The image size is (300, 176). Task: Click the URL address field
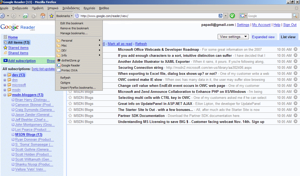(x=149, y=16)
